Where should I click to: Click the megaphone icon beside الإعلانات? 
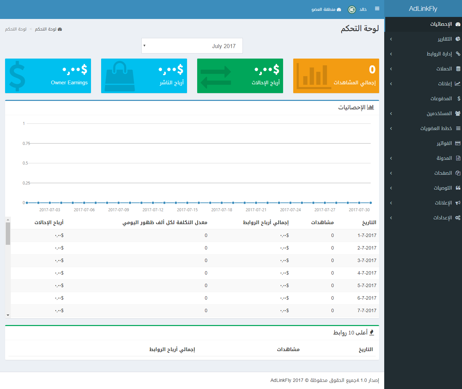(x=458, y=203)
